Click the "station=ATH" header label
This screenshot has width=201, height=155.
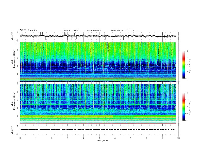click(x=94, y=30)
